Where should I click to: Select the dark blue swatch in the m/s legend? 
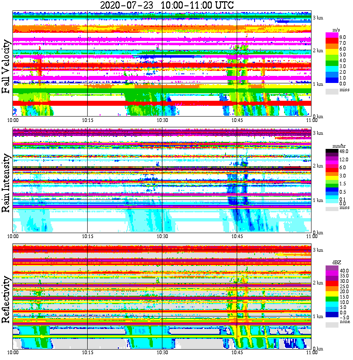(332, 80)
